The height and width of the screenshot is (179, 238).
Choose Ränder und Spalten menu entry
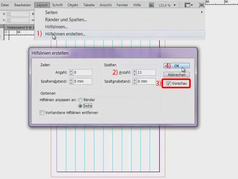[x=120, y=20]
